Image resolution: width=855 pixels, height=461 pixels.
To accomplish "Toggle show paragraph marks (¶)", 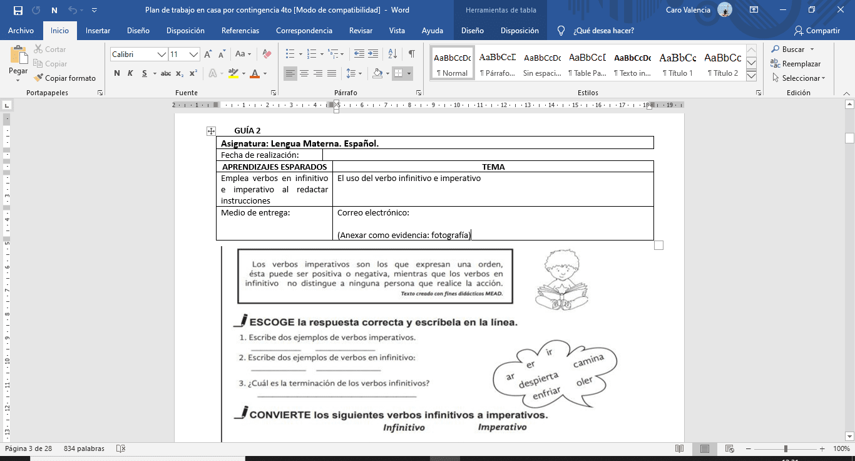I will [x=411, y=54].
